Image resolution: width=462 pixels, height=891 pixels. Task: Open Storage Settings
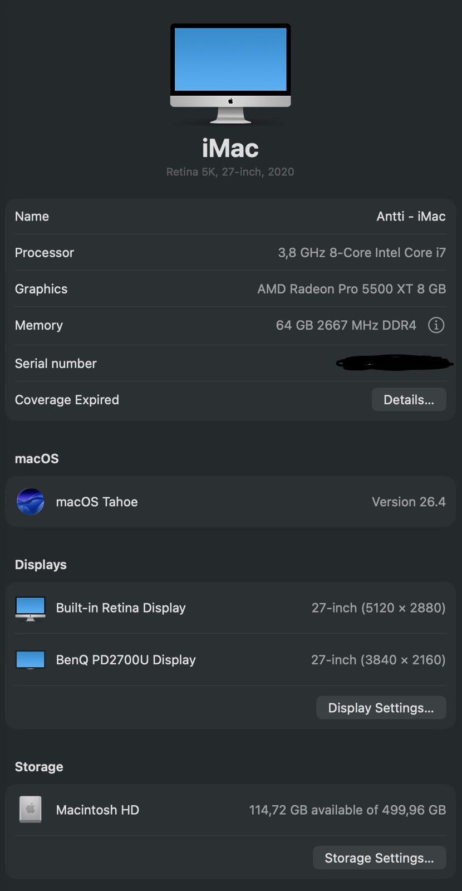point(379,858)
